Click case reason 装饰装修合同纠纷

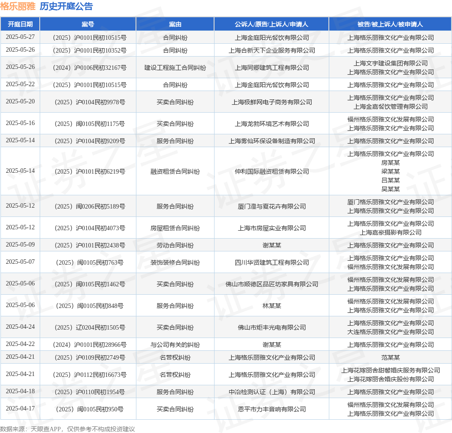tap(175, 262)
